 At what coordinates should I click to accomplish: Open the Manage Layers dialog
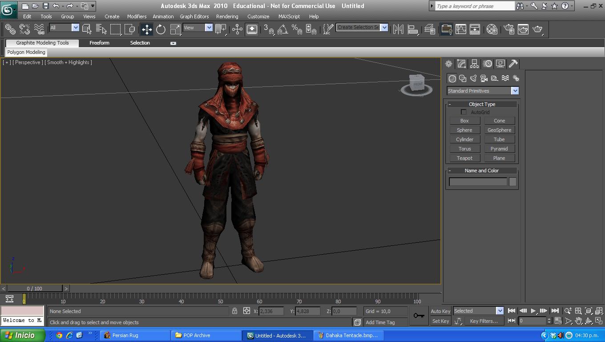(429, 29)
